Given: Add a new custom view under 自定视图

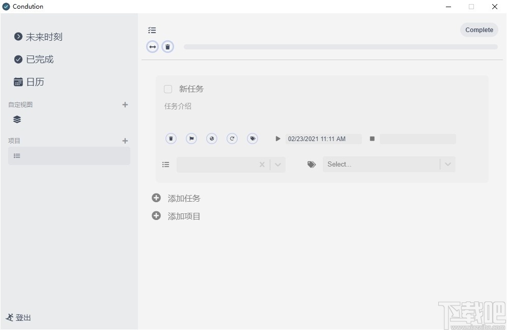Looking at the screenshot, I should pyautogui.click(x=125, y=104).
